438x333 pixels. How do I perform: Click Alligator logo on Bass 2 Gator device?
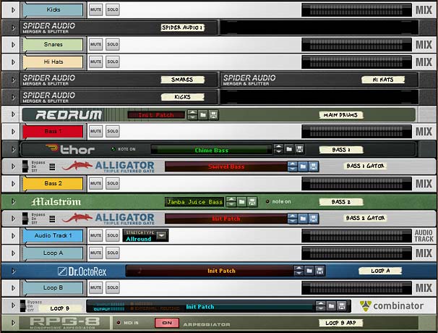tap(108, 219)
